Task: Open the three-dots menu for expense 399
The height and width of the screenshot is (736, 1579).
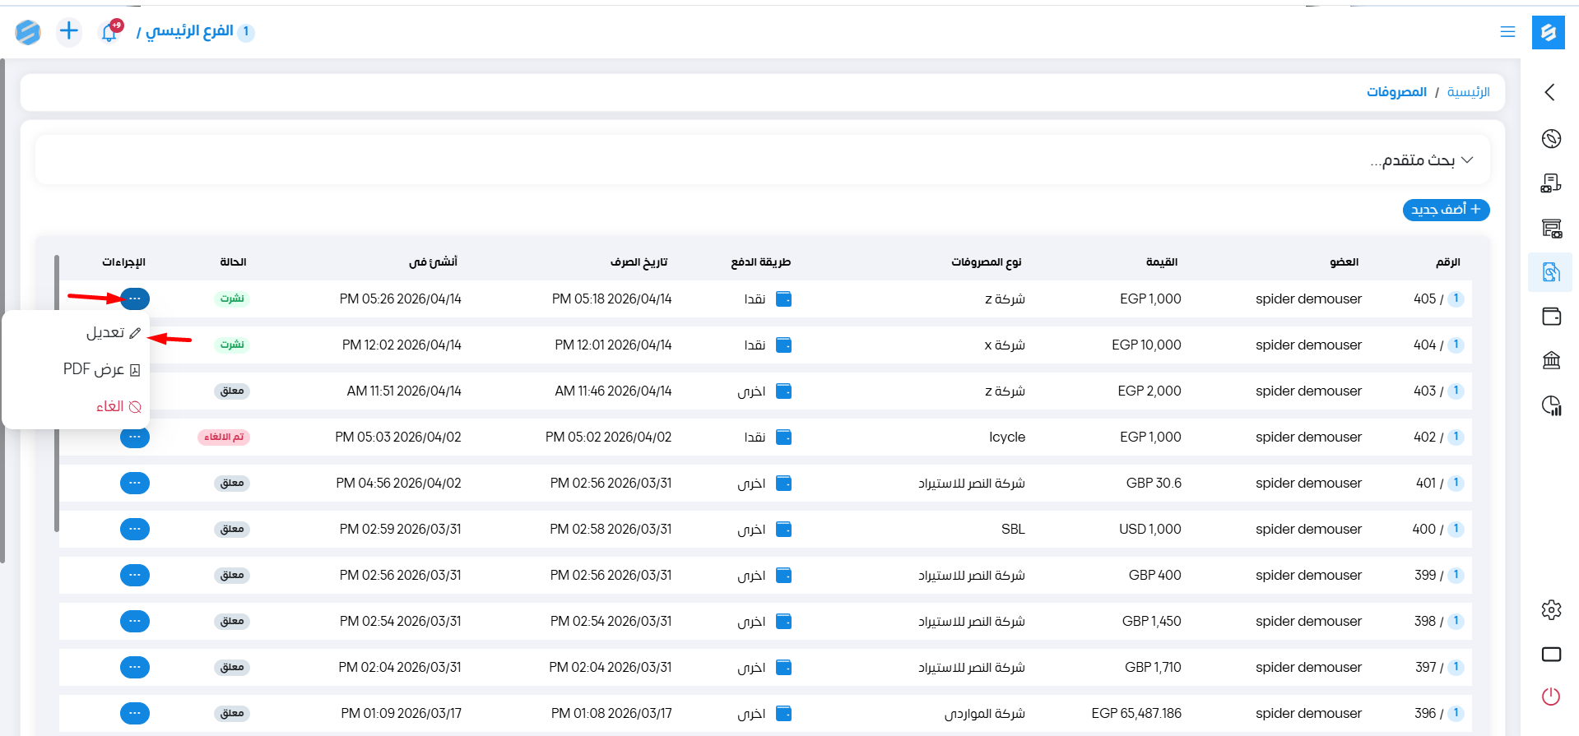Action: pyautogui.click(x=135, y=575)
